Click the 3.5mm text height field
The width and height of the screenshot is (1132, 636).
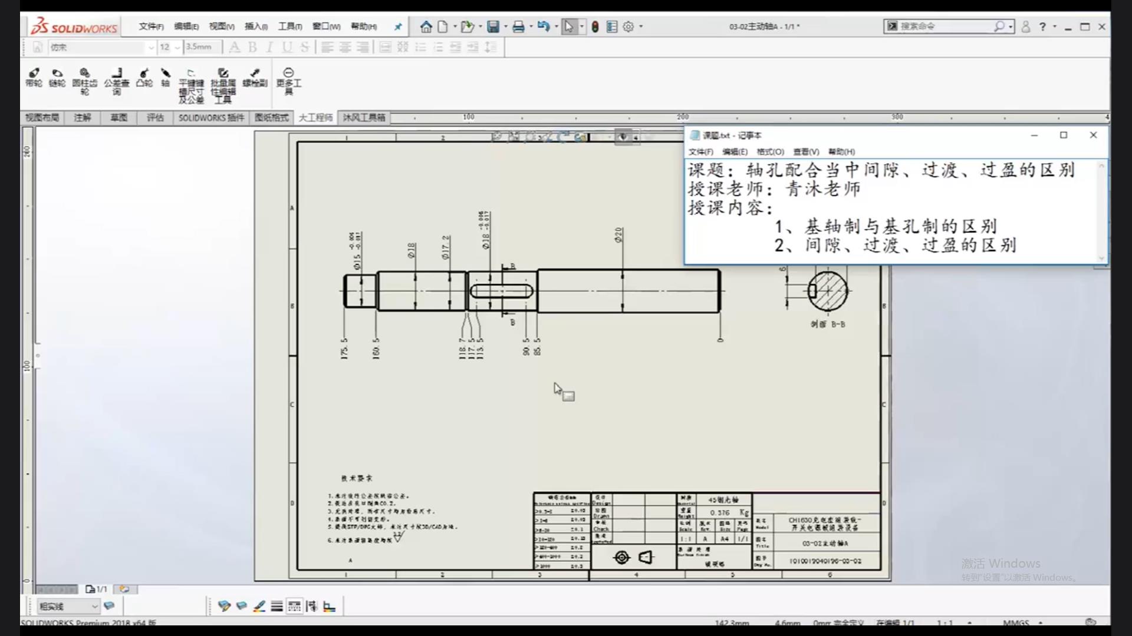coord(203,47)
